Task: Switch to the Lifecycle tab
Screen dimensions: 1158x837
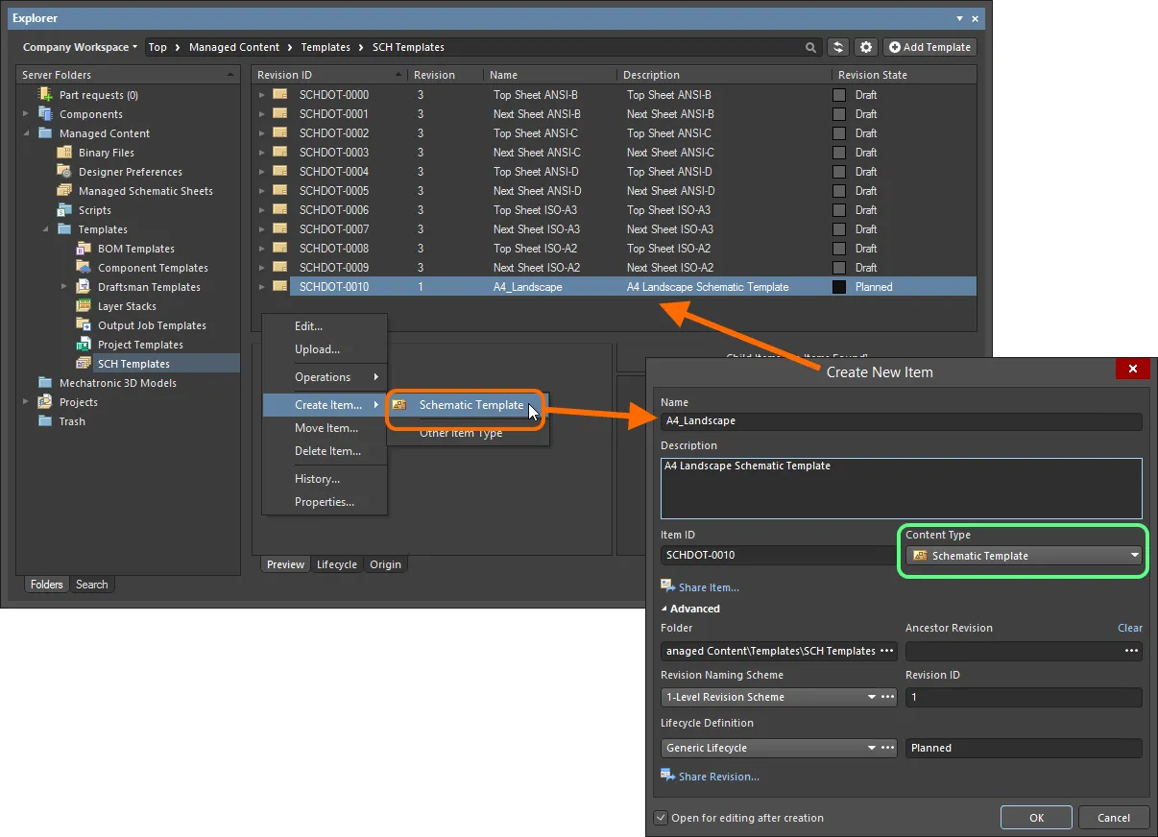Action: coord(337,564)
